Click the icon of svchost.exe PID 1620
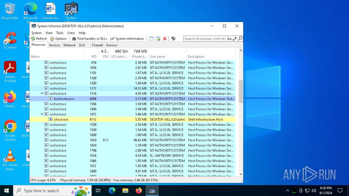 point(46,140)
